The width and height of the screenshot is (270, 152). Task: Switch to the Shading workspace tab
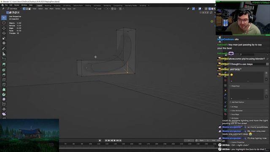(88, 5)
